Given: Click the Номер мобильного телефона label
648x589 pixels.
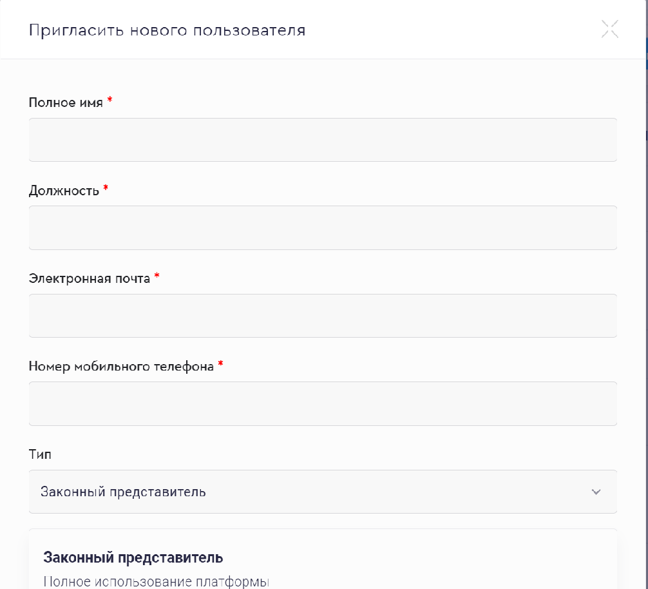Looking at the screenshot, I should 121,367.
